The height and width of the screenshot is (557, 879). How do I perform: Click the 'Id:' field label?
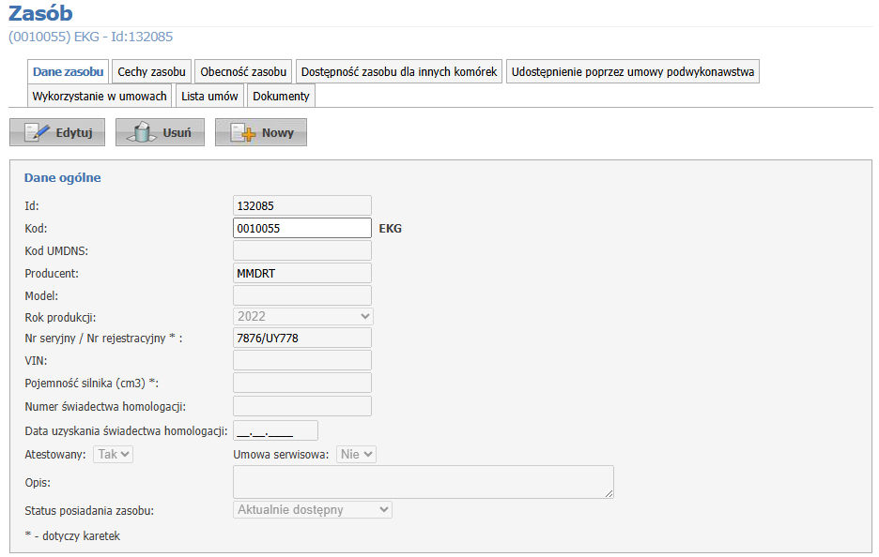pyautogui.click(x=32, y=206)
